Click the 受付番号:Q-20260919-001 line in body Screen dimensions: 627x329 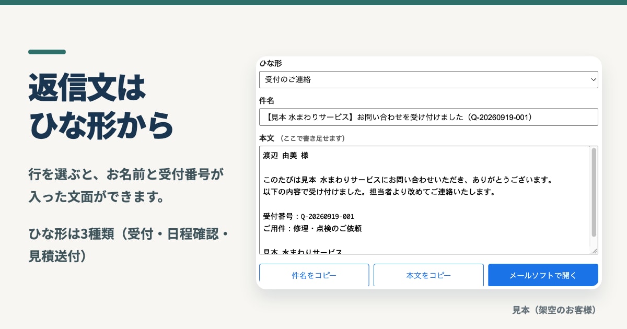(309, 216)
